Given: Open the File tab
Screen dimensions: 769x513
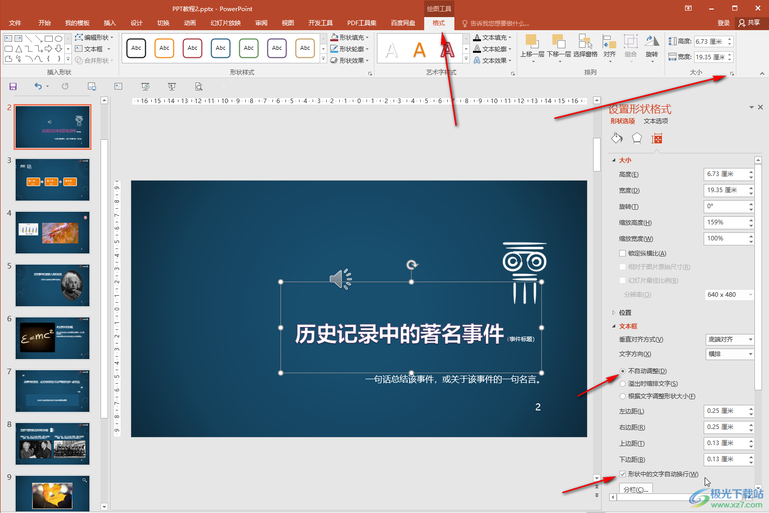Looking at the screenshot, I should coord(15,23).
